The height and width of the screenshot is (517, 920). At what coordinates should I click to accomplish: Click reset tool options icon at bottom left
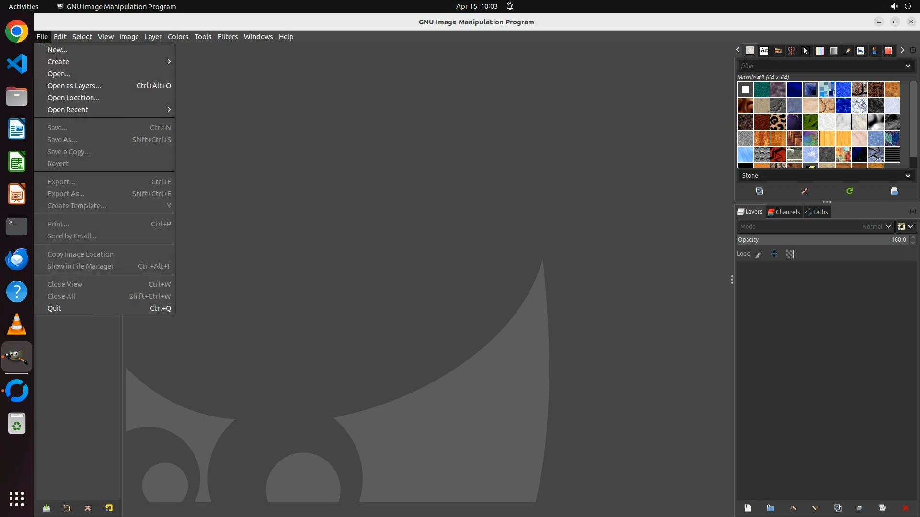109,508
